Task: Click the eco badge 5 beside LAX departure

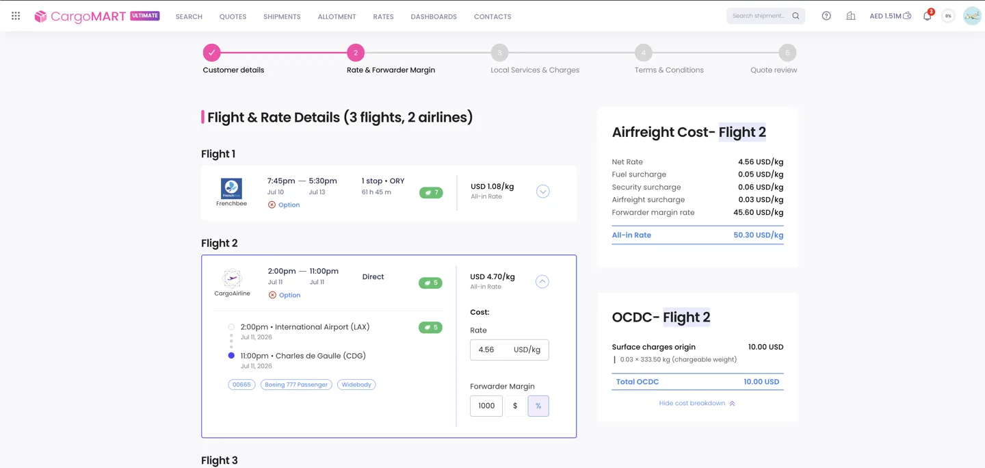Action: pyautogui.click(x=430, y=328)
